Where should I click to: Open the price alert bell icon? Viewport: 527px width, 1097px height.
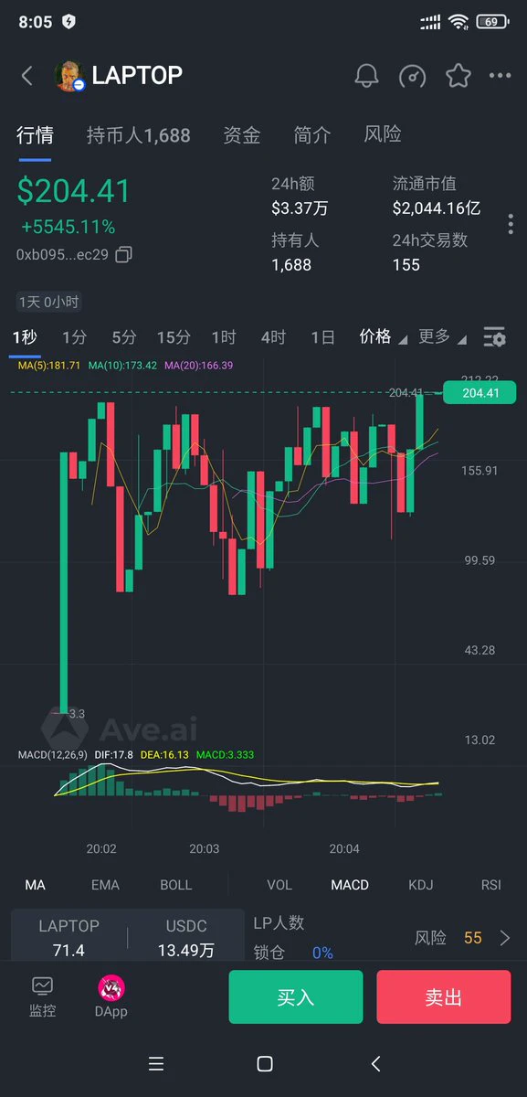click(x=367, y=76)
